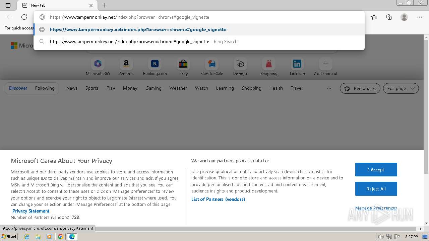Click Add shortcut plus tile
Image resolution: width=429 pixels, height=241 pixels.
point(326,67)
